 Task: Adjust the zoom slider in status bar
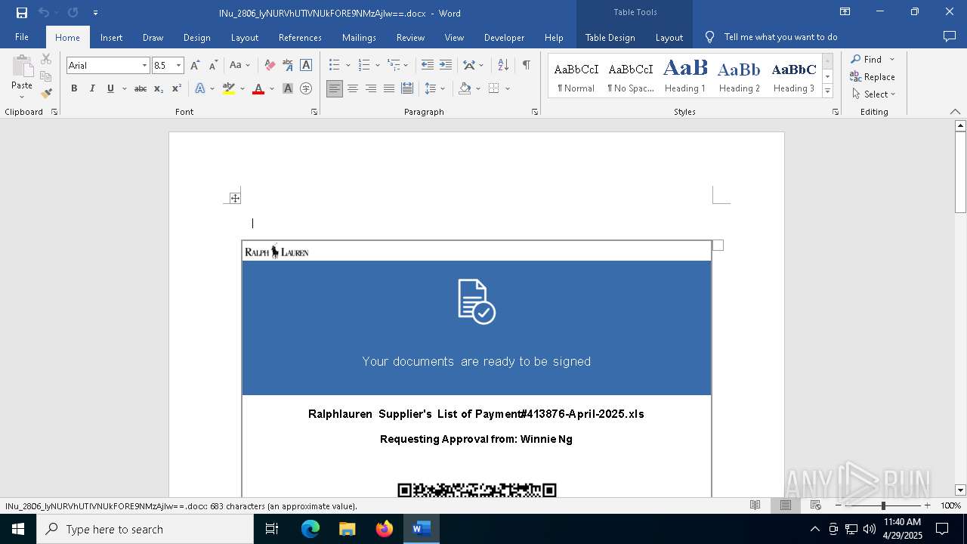(883, 505)
